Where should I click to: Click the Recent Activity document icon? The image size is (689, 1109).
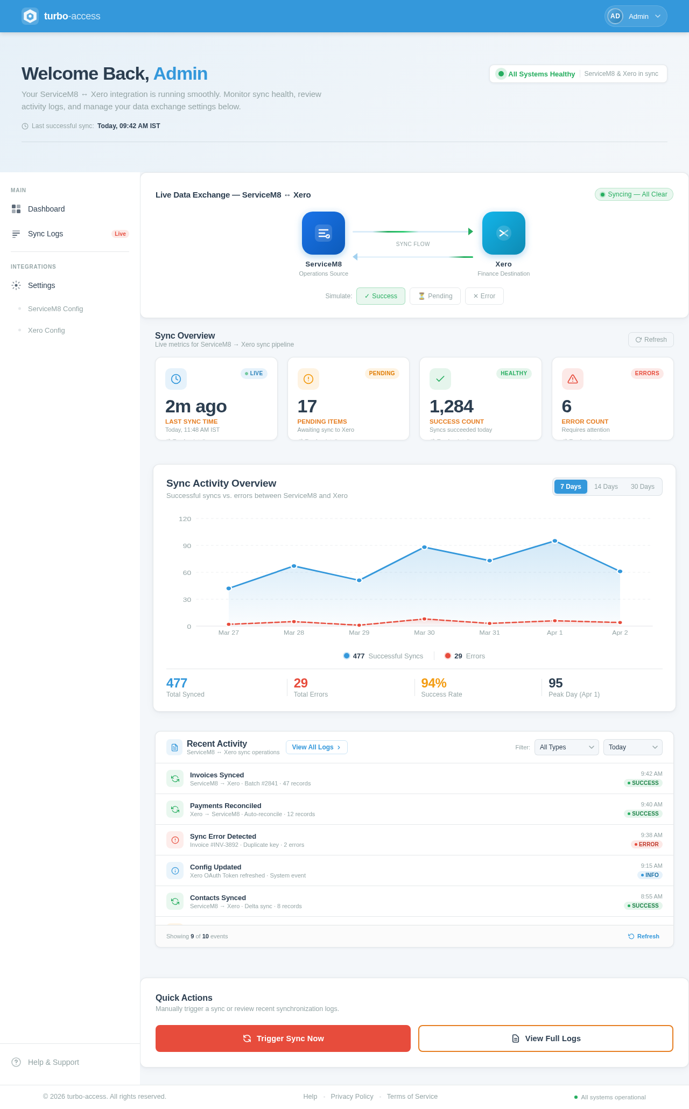click(x=174, y=748)
